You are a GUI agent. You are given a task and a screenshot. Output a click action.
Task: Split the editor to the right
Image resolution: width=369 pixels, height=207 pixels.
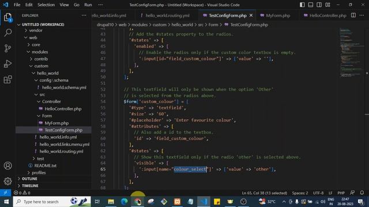(x=353, y=16)
